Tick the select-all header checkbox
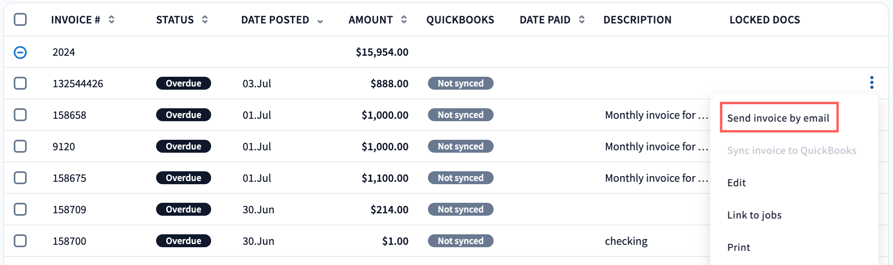 click(x=20, y=19)
